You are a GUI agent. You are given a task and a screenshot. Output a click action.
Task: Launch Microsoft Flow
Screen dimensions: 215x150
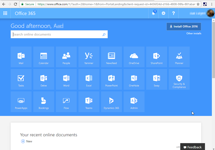(x=66, y=102)
